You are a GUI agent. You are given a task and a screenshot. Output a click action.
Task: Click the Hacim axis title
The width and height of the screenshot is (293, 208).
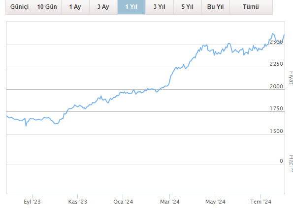[291, 164]
